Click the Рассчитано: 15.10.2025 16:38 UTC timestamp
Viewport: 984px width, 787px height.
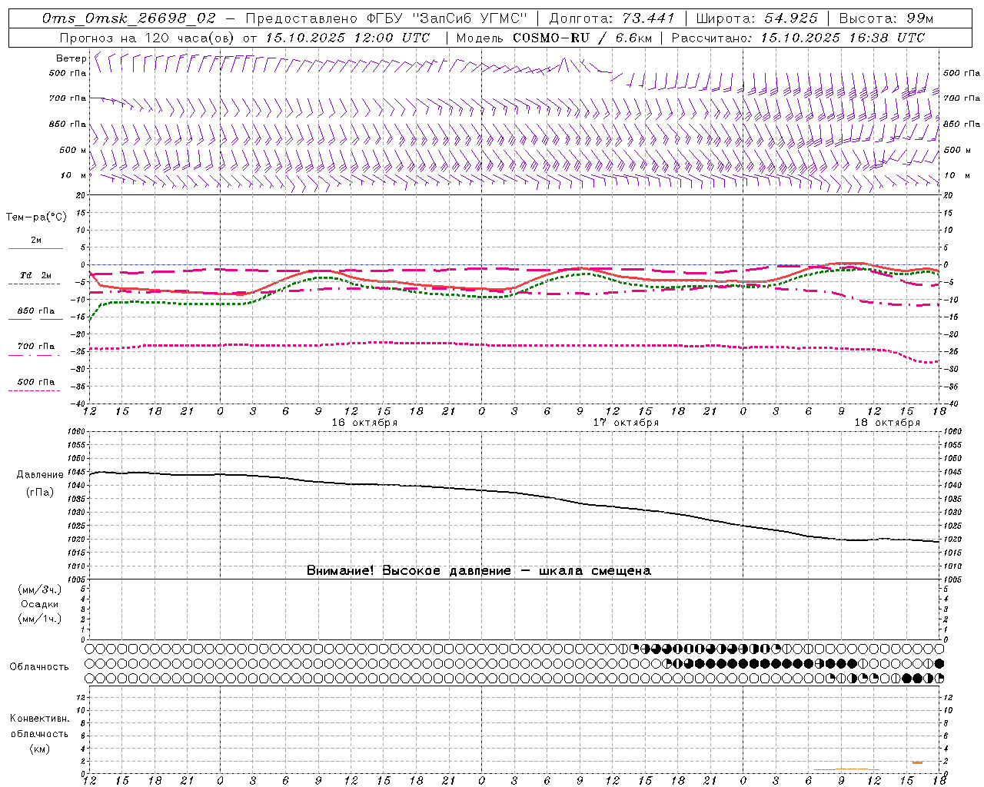[798, 38]
